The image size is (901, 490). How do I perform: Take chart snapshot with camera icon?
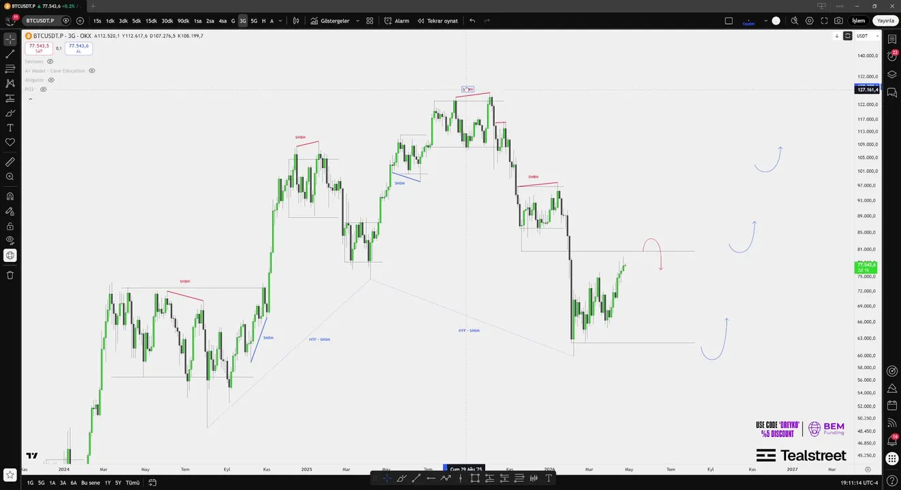tap(838, 20)
